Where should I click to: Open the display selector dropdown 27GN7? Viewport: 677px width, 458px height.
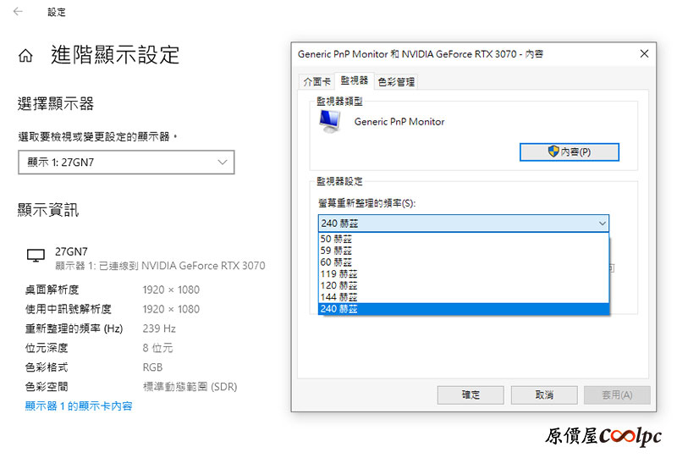(x=126, y=163)
